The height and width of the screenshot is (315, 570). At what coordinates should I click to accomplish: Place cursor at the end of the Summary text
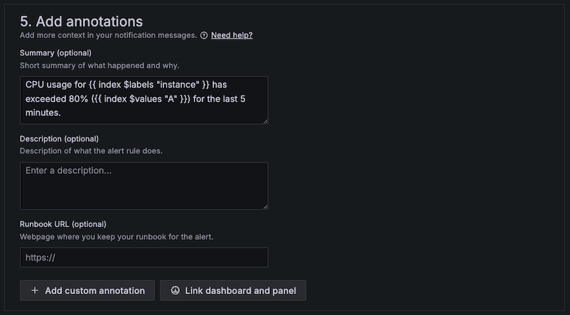[x=61, y=113]
